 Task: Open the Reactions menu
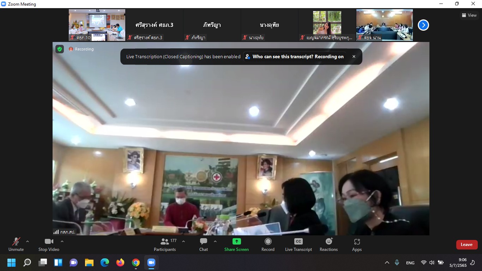[x=329, y=245]
